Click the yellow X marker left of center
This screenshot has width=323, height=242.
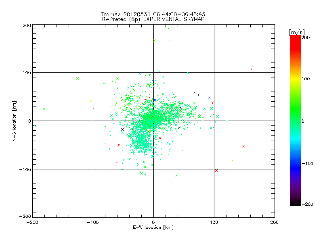pos(91,101)
